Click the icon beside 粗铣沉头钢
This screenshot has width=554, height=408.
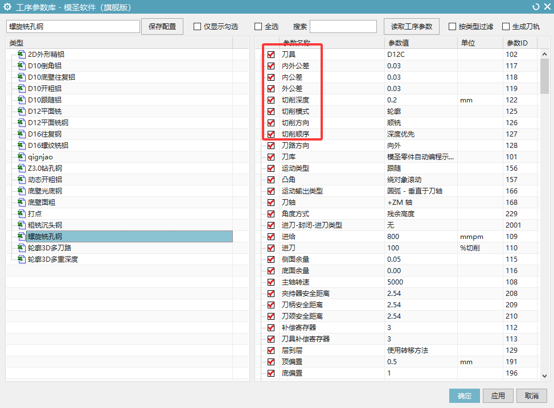[22, 225]
